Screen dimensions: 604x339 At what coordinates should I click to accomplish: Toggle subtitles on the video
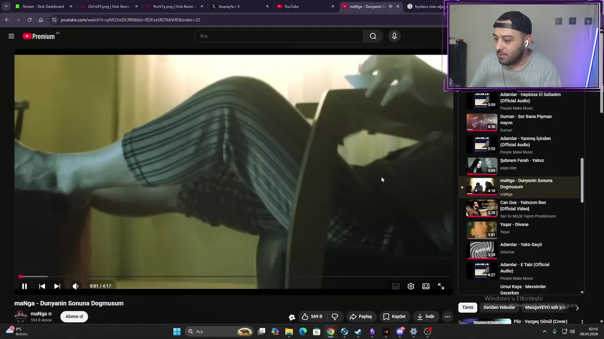(x=396, y=286)
